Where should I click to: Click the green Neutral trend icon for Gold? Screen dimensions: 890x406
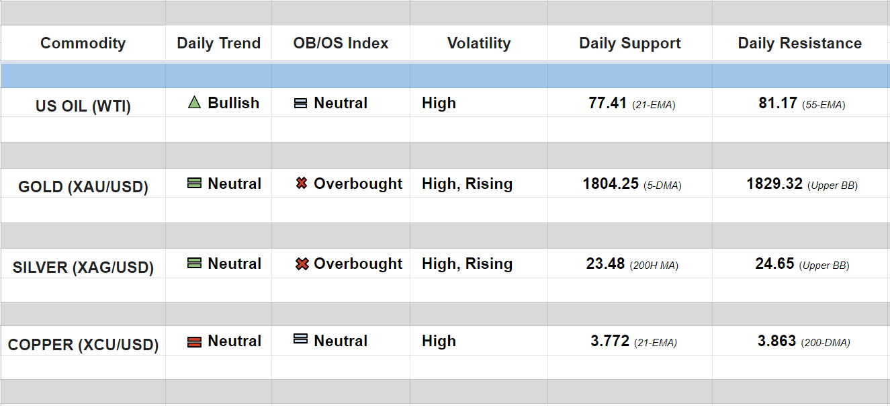pyautogui.click(x=194, y=184)
